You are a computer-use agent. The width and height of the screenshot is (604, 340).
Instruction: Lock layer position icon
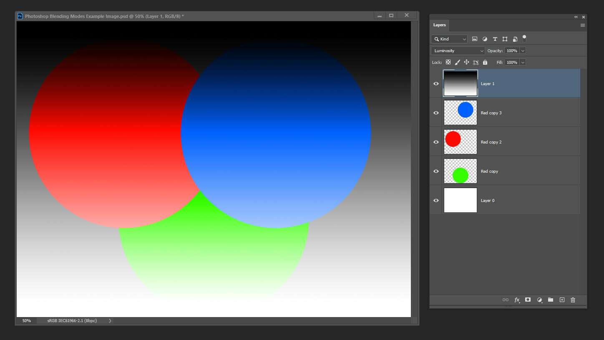pos(466,62)
